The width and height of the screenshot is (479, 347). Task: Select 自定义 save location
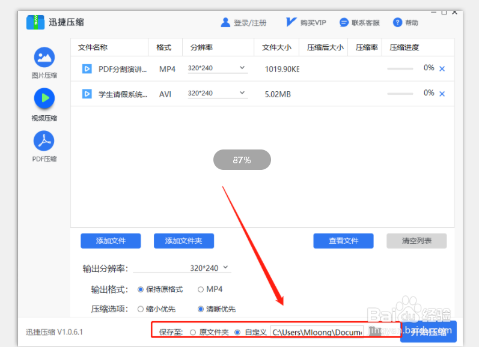pos(237,332)
